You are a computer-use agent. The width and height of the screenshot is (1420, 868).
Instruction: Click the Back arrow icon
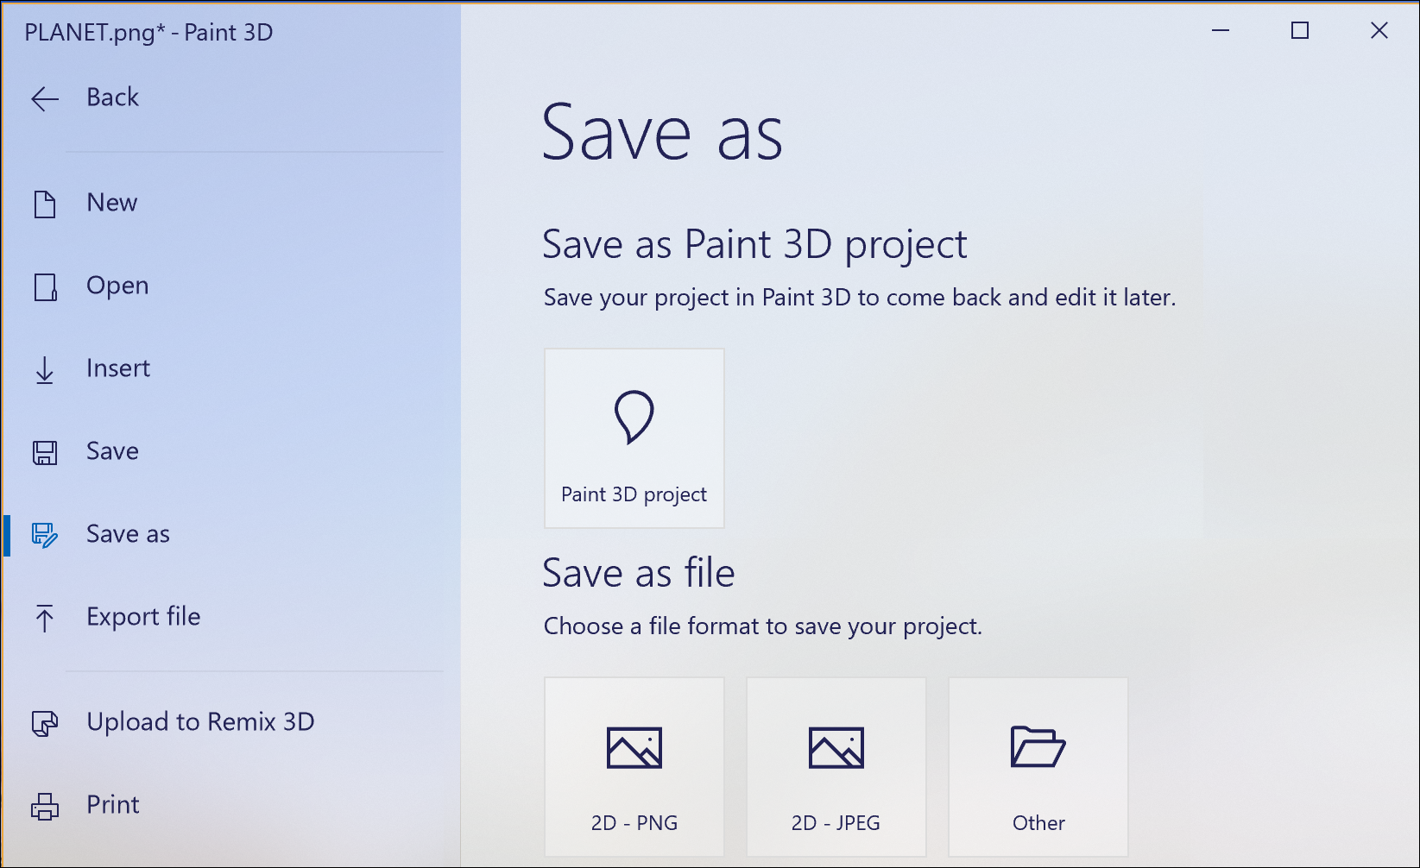point(45,98)
